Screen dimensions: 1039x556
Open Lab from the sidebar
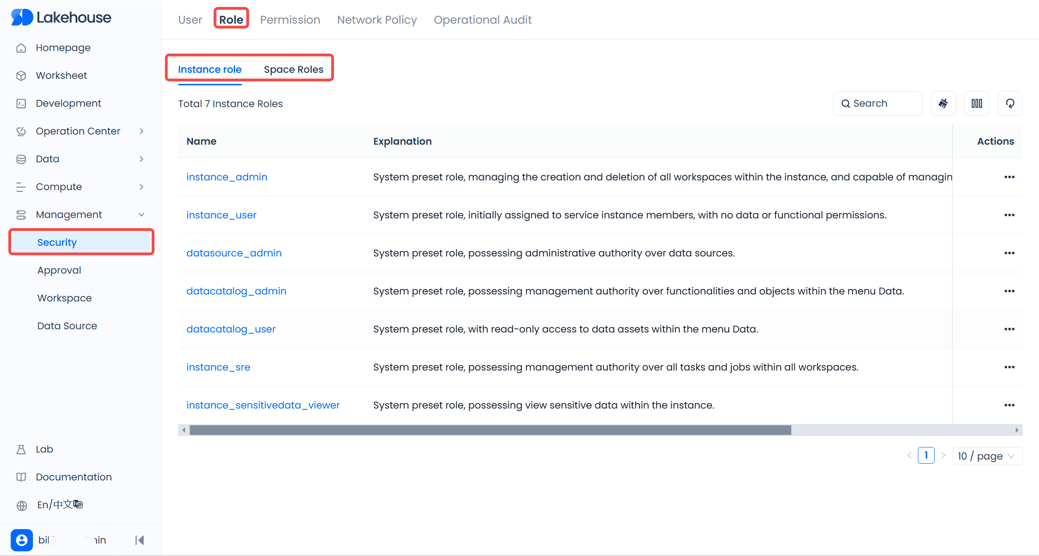coord(45,449)
